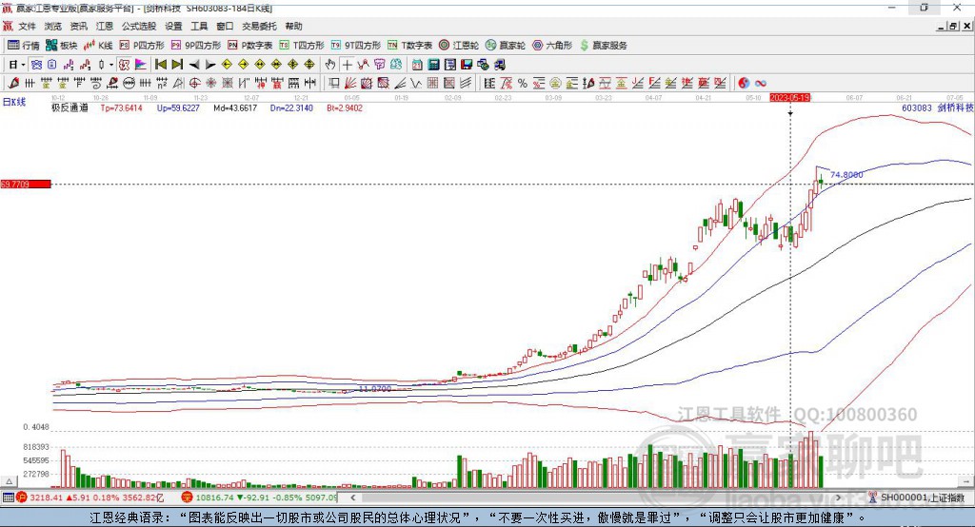Select the Gann fan lines tool
The image size is (975, 527).
350,84
